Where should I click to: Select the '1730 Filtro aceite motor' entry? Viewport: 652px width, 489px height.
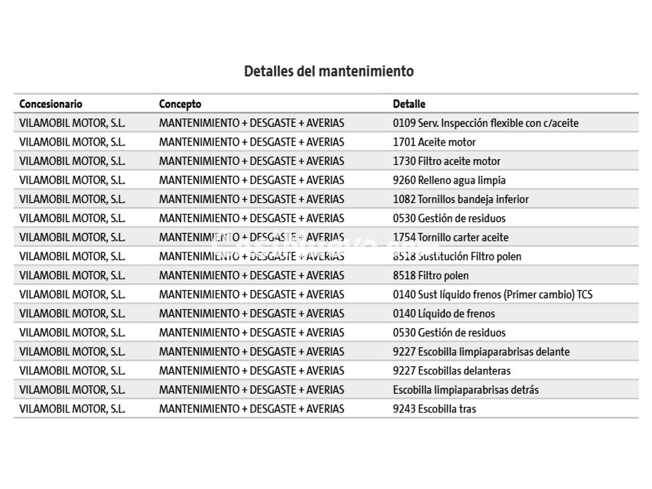point(446,161)
